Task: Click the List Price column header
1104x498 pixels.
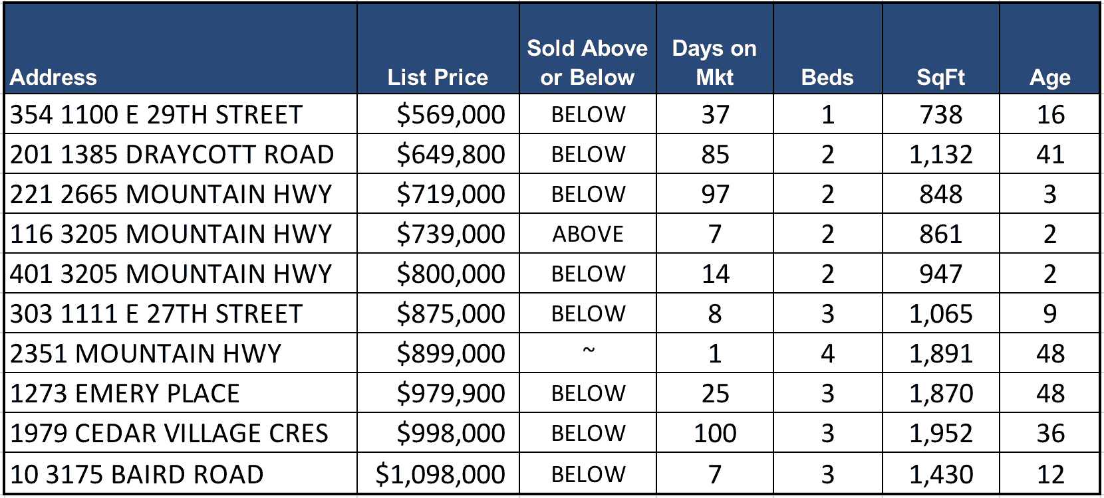Action: (438, 78)
